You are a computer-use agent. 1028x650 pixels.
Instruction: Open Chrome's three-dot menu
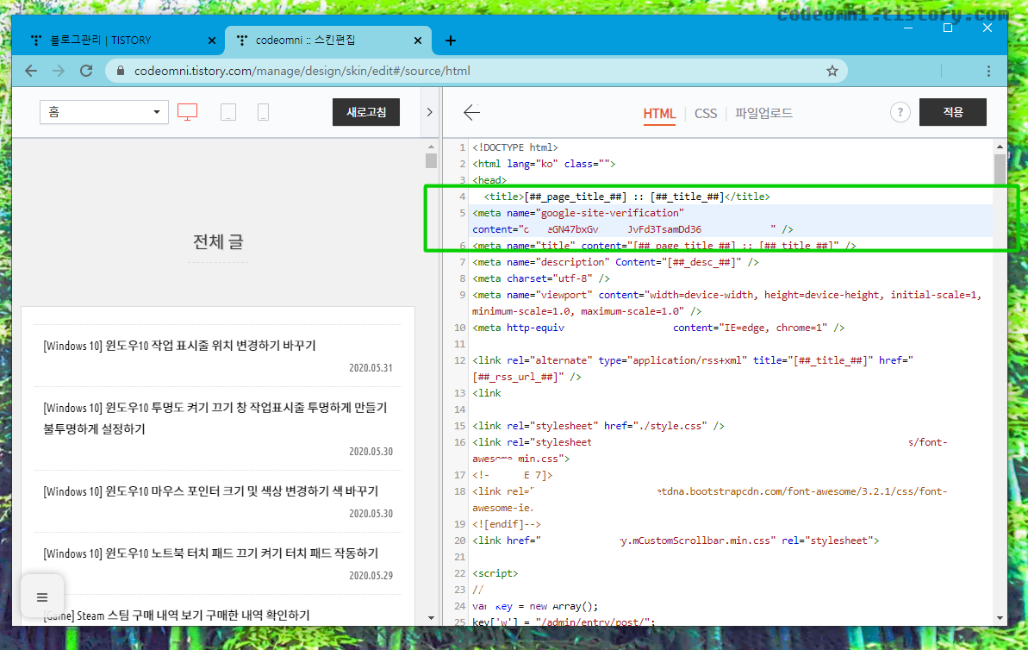988,71
